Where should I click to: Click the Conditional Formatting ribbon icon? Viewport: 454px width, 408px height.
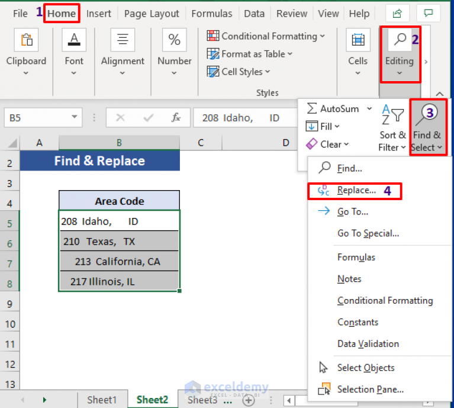pyautogui.click(x=213, y=36)
